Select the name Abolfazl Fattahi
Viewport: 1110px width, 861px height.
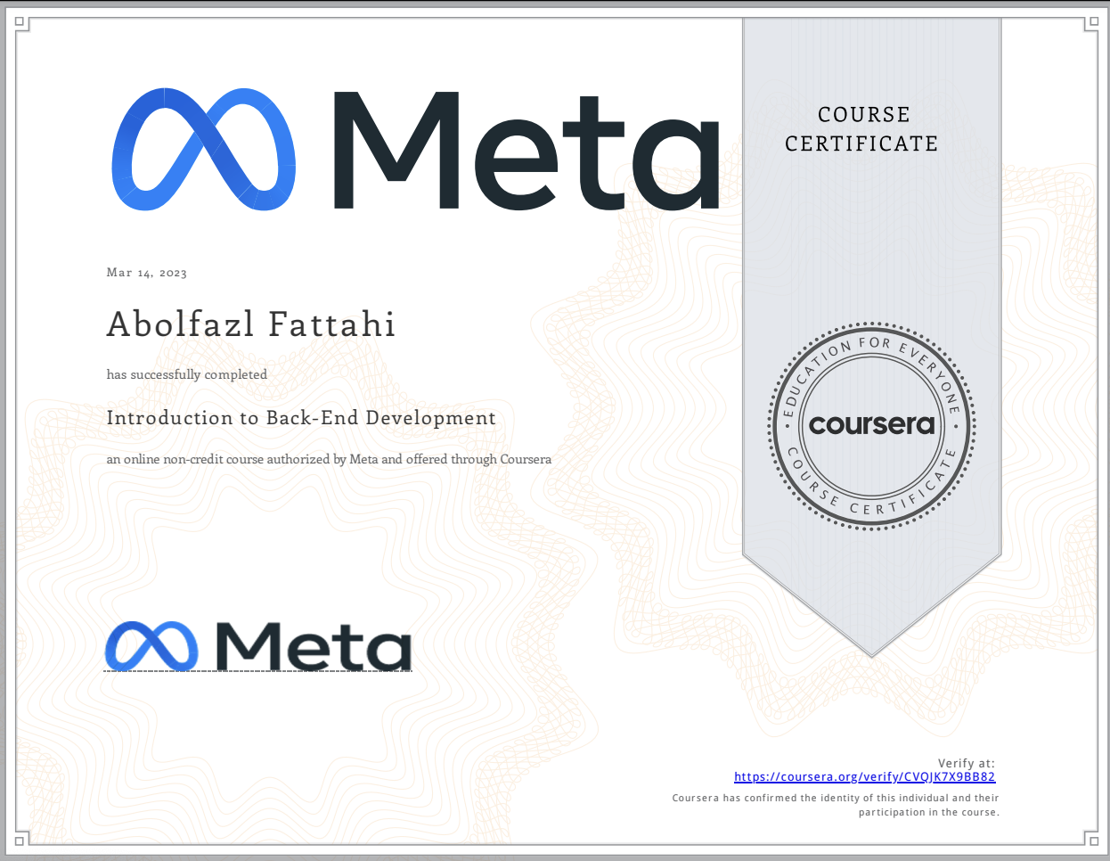(x=251, y=324)
